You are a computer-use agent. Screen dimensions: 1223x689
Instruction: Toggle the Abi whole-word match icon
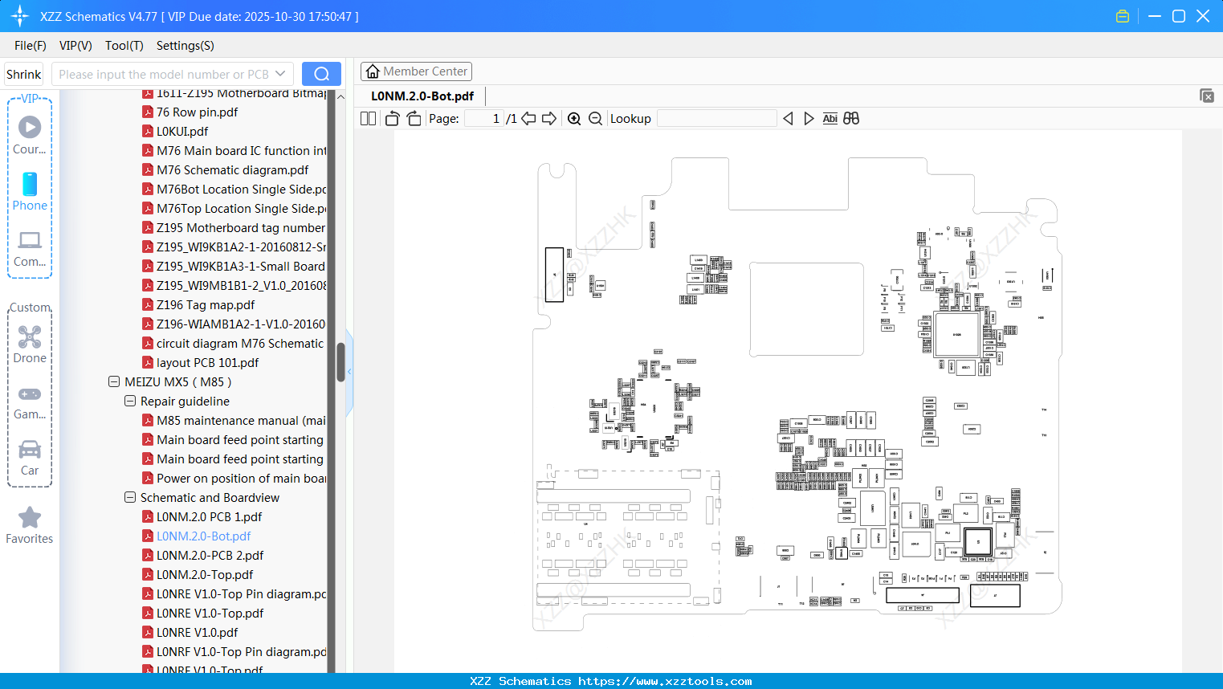830,119
